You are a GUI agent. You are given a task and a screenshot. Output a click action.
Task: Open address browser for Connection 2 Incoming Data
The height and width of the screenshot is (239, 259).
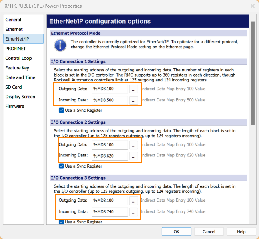pyautogui.click(x=134, y=156)
